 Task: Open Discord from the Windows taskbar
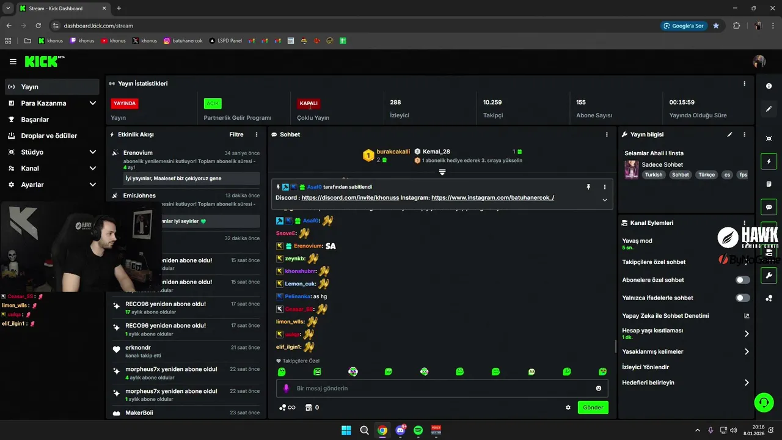[400, 430]
